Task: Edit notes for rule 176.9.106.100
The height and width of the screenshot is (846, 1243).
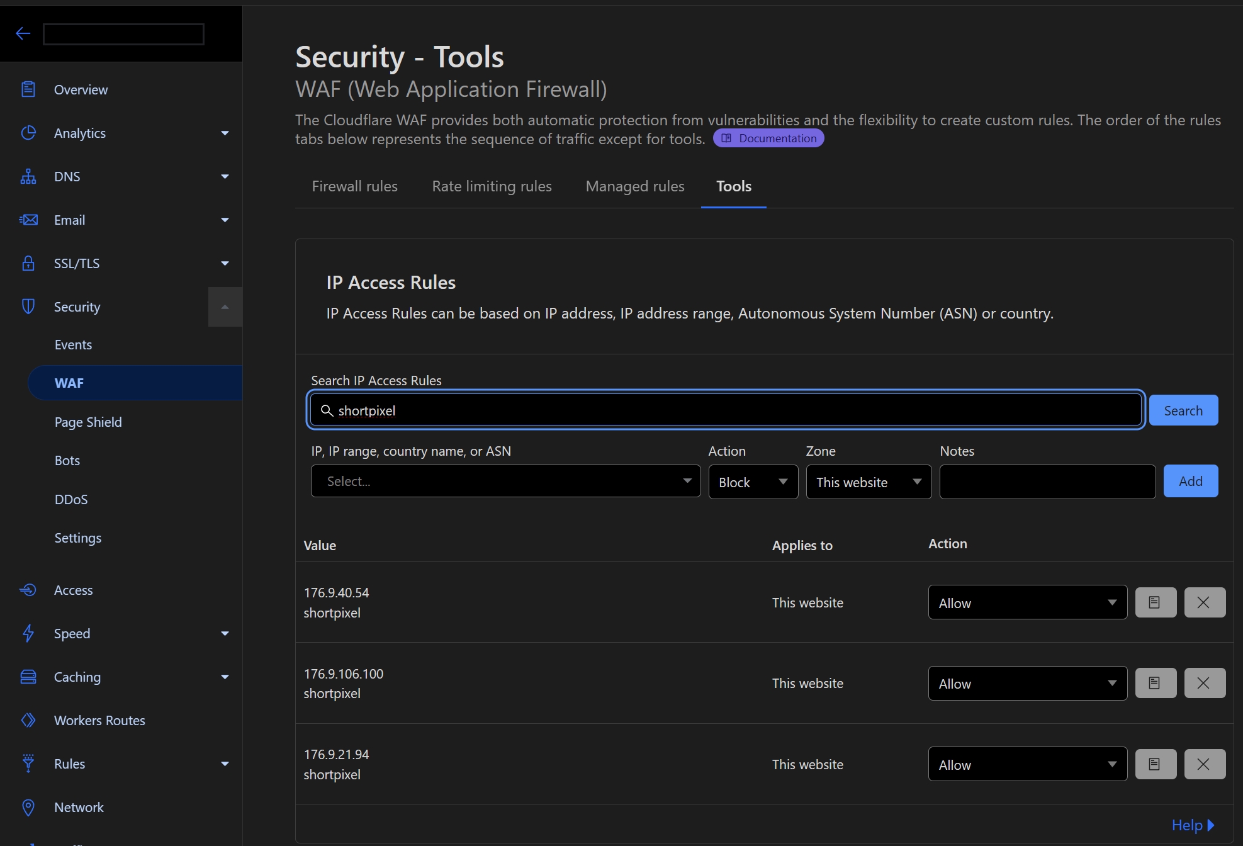Action: pyautogui.click(x=1155, y=683)
